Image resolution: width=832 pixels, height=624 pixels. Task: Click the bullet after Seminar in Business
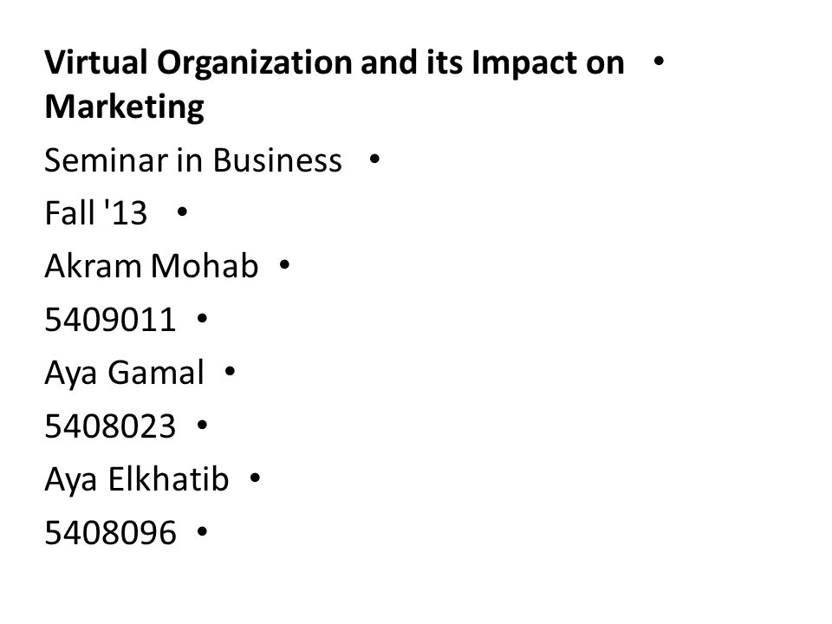coord(374,159)
